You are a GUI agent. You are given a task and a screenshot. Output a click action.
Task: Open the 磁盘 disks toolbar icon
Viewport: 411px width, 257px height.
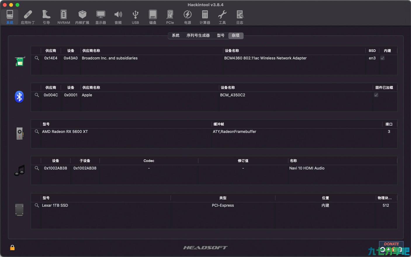pyautogui.click(x=153, y=17)
